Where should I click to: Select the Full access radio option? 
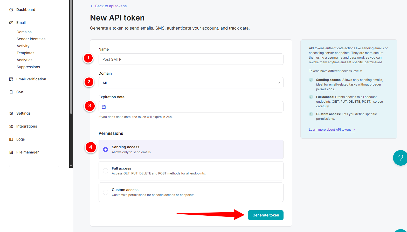pos(106,171)
